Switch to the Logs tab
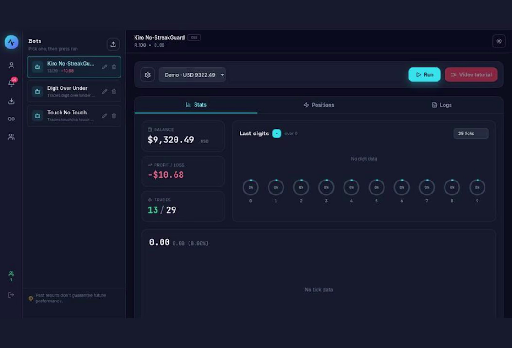The image size is (512, 348). coord(442,105)
